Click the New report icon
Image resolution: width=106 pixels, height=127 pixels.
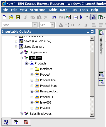[4, 17]
